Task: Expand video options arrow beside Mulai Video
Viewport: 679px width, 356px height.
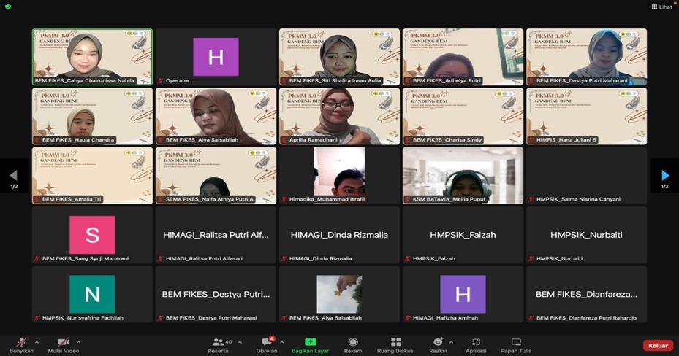Action: click(x=79, y=341)
